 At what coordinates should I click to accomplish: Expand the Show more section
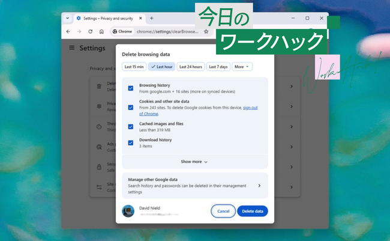pos(194,162)
